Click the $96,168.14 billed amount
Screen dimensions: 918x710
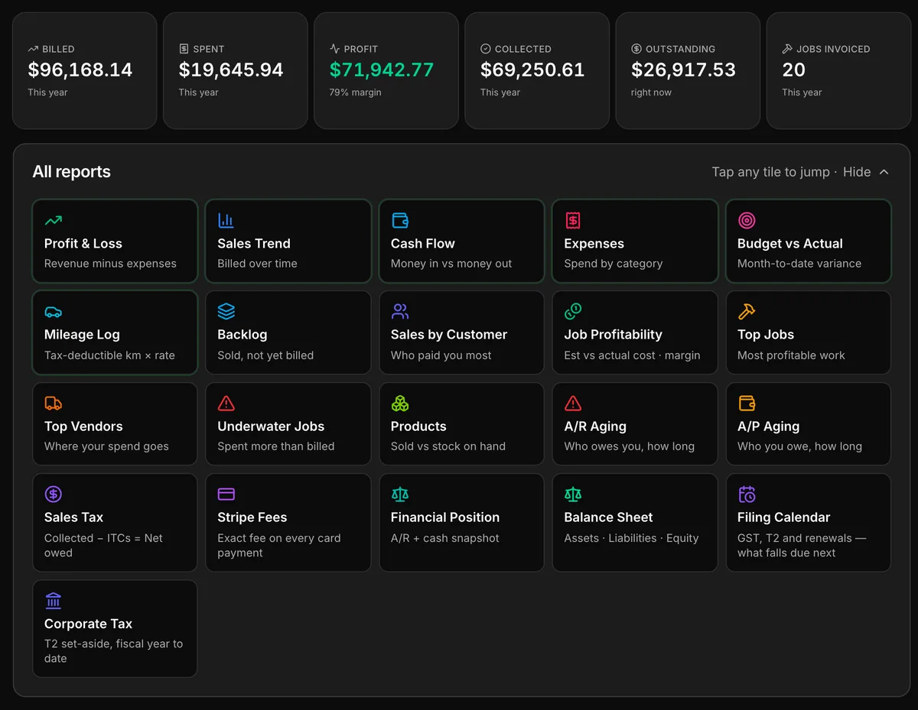coord(80,70)
